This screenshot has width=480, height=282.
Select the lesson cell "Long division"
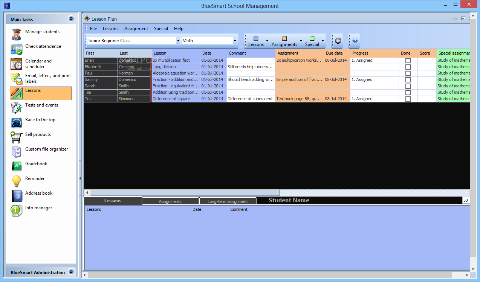176,67
